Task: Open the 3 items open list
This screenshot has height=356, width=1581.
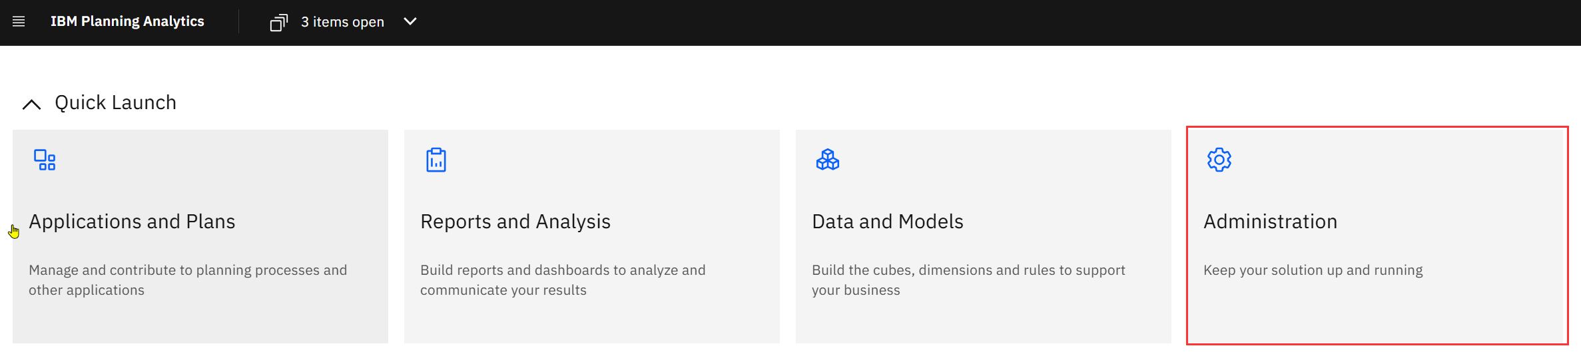Action: [342, 22]
